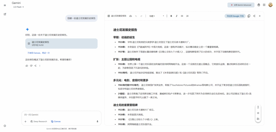The image size is (276, 132).
Task: Open the 2.0 Flash model dropdown
Action: point(19,7)
